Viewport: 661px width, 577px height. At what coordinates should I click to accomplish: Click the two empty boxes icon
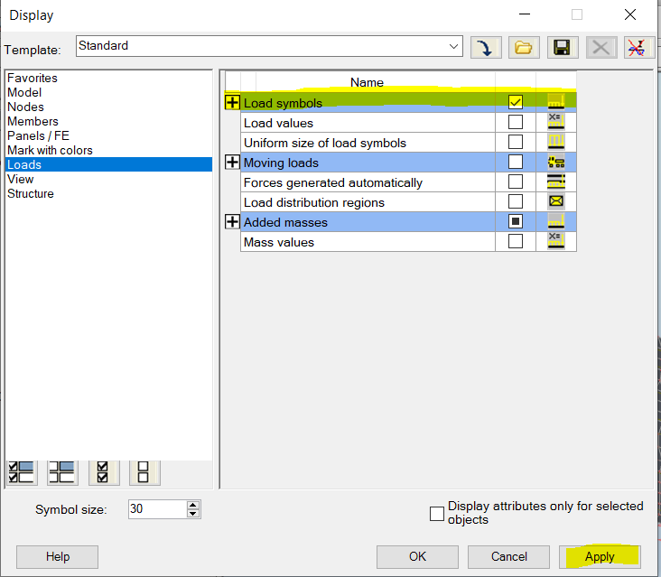144,472
